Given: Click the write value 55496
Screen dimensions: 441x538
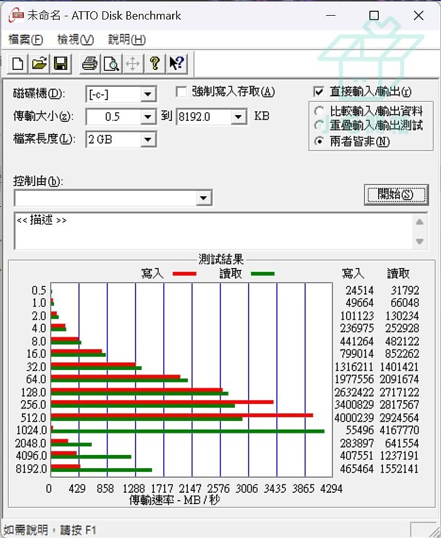Looking at the screenshot, I should [359, 430].
